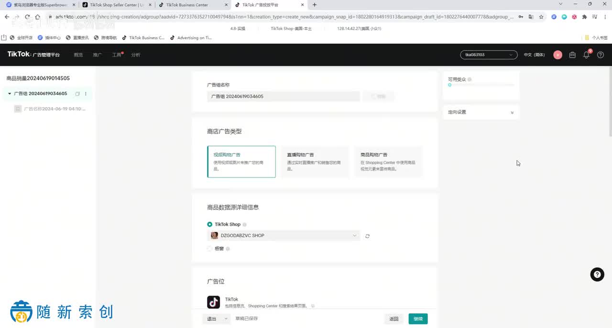The height and width of the screenshot is (328, 612).
Task: Click the ad thumbnail icon in sidebar
Action: click(x=18, y=109)
